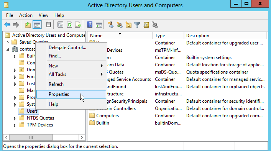Select the Builtin row in list
This screenshot has height=151, width=271.
tap(178, 123)
